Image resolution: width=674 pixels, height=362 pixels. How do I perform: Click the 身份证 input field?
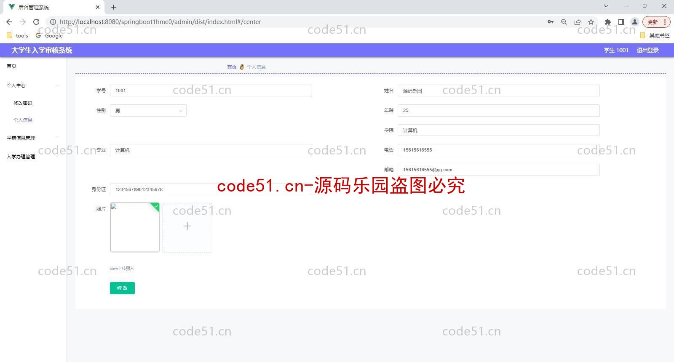tap(211, 189)
